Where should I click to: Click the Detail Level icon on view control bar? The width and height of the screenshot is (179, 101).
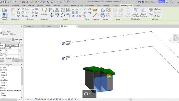36,99
